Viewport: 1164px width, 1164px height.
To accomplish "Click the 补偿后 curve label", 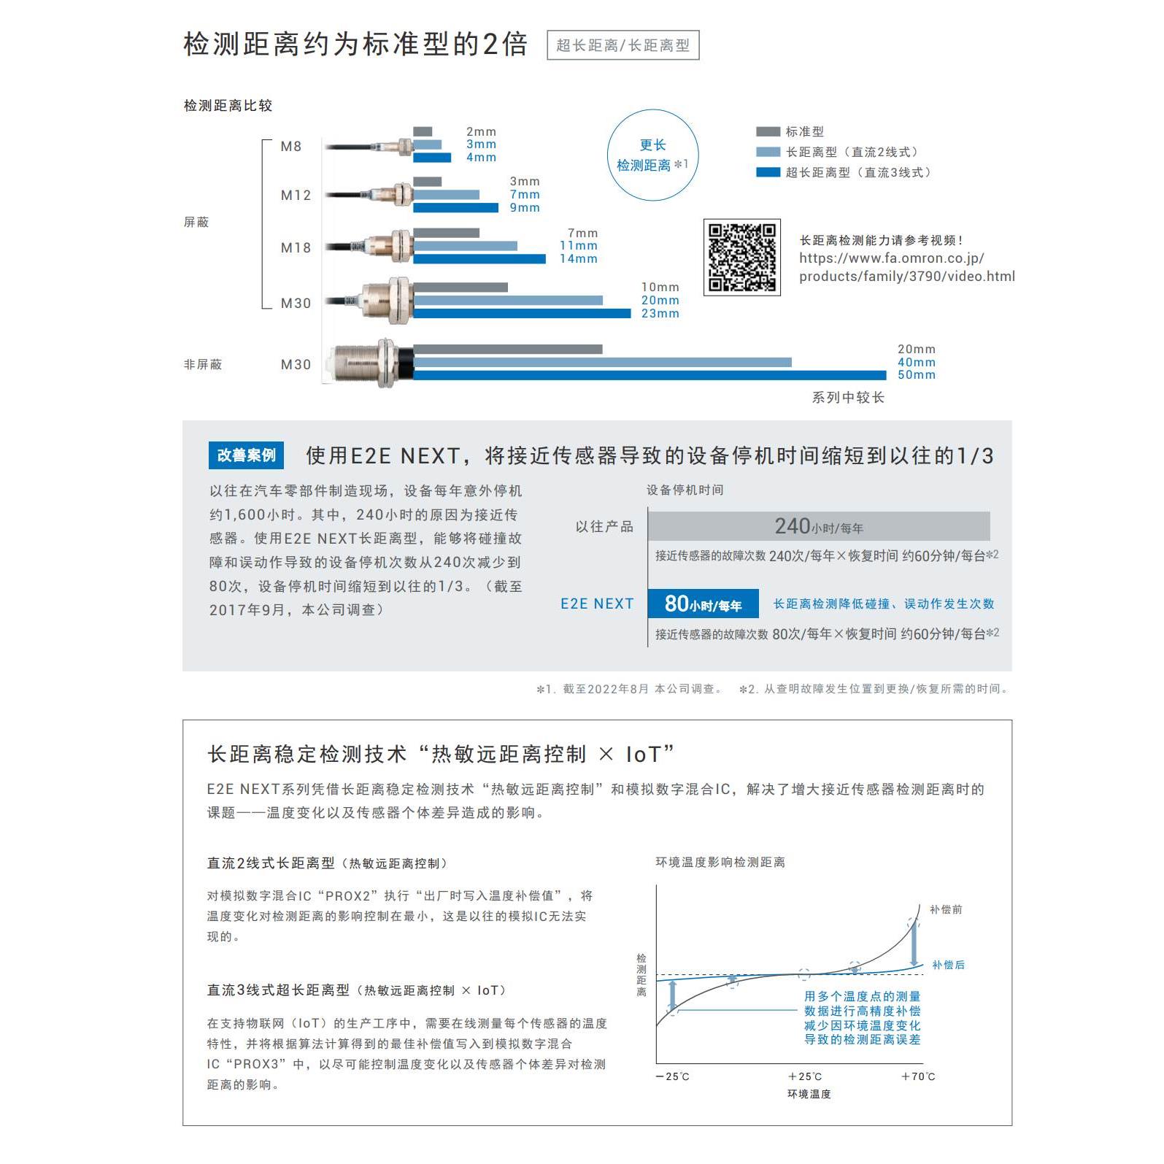I will (x=948, y=965).
